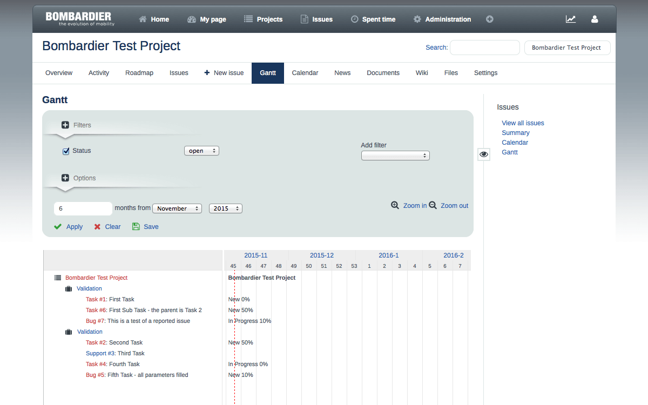Click the Issues document icon
Image resolution: width=648 pixels, height=405 pixels.
[x=305, y=19]
